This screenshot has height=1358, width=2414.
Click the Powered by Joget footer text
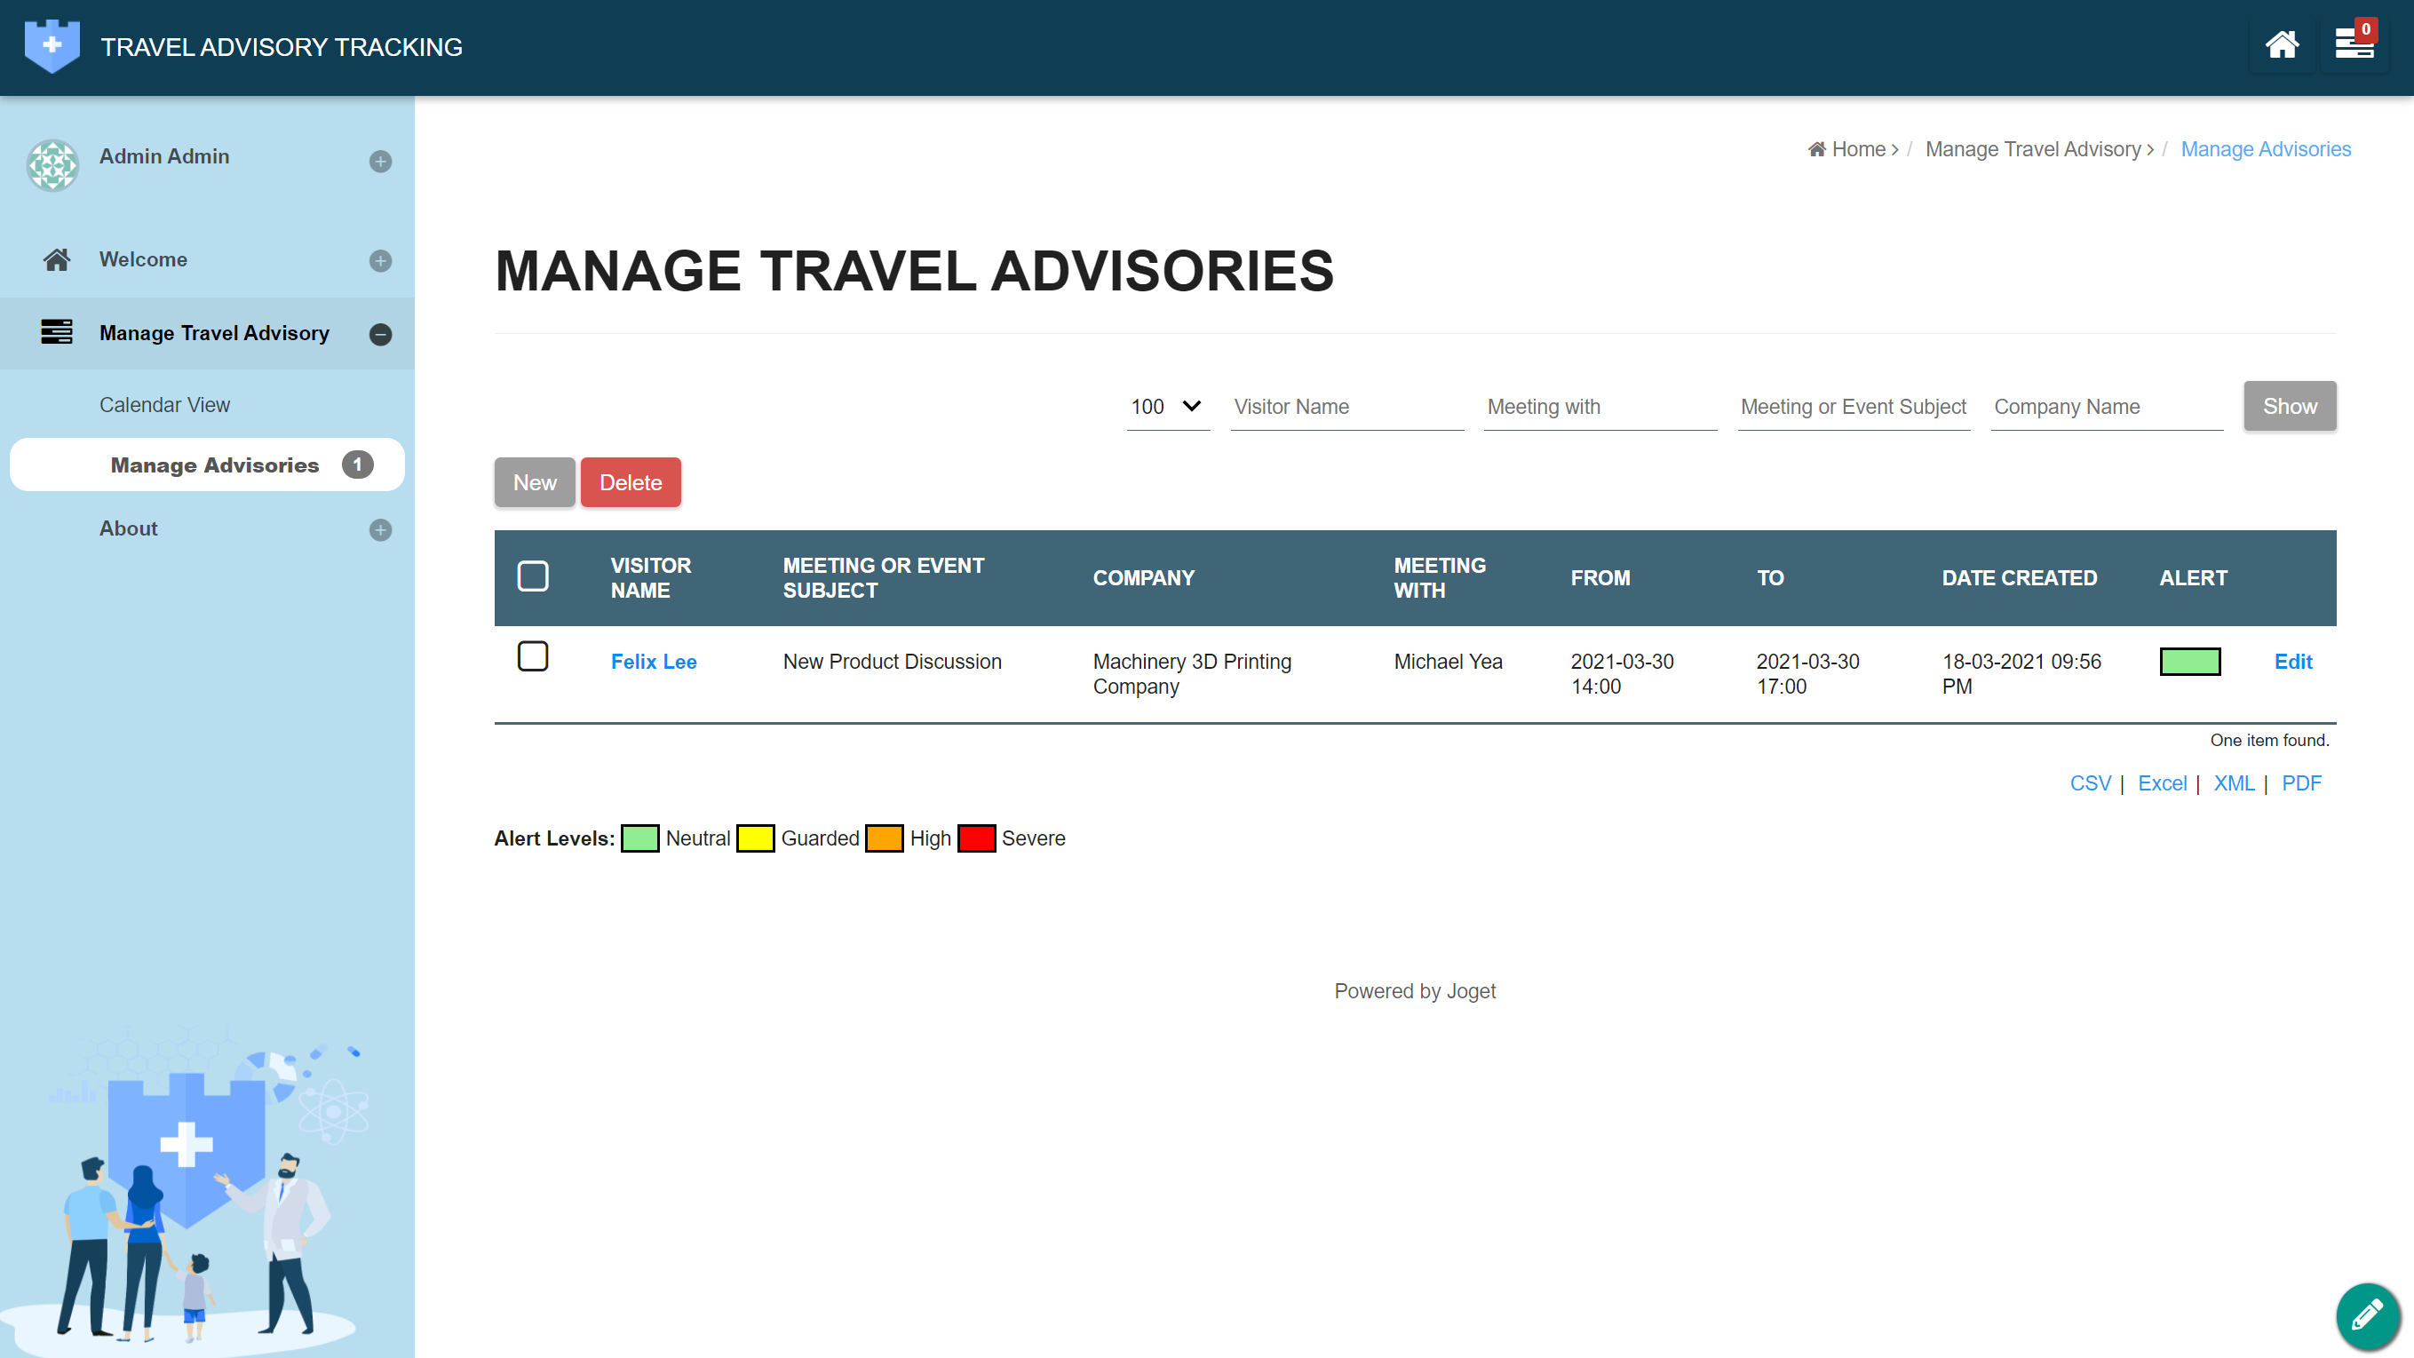click(x=1415, y=991)
